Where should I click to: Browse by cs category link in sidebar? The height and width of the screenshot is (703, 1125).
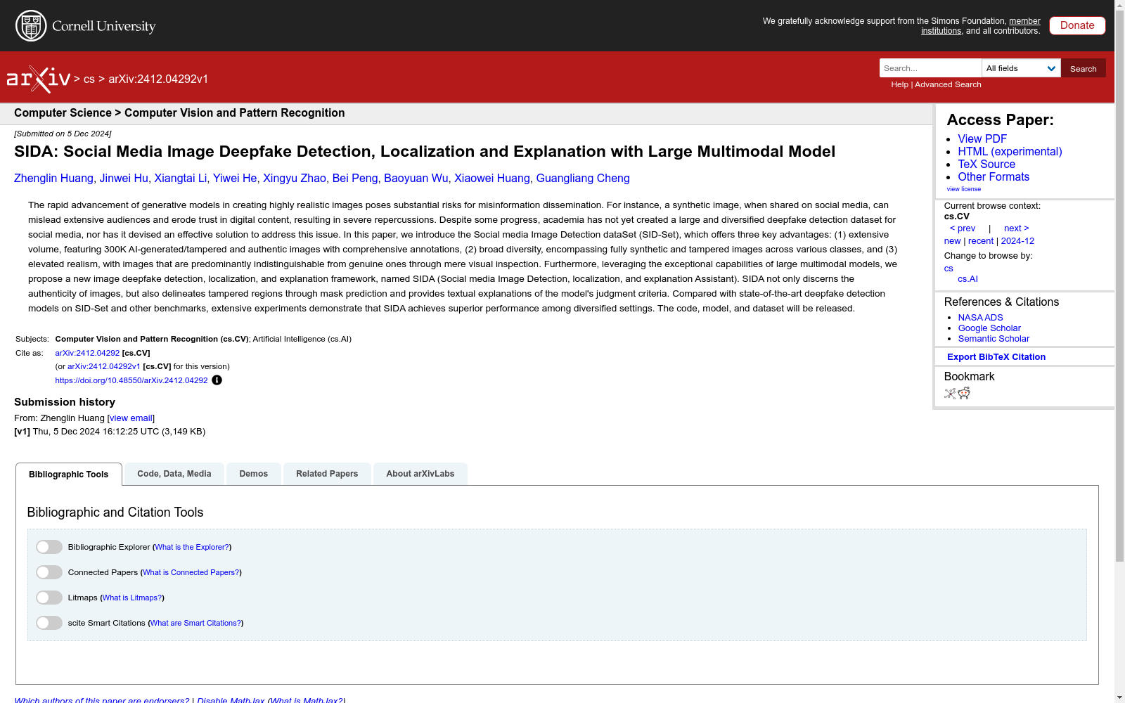point(949,269)
